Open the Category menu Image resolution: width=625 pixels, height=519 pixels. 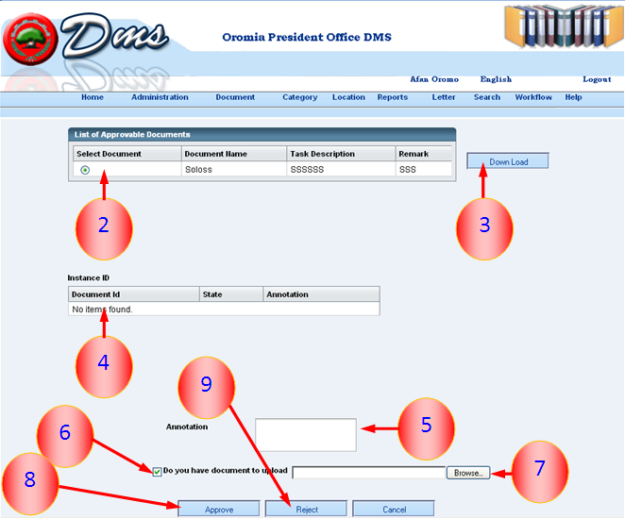pos(299,97)
